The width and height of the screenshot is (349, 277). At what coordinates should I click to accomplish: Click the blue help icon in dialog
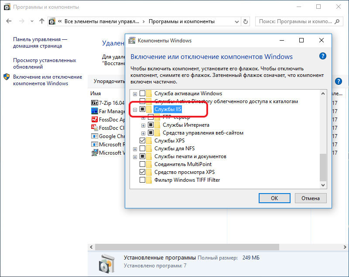click(322, 56)
